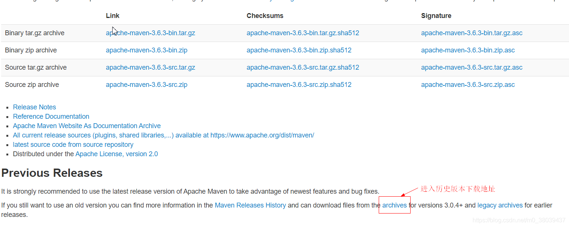Open apache-maven-3.6.3-src.zip.asc signature
Viewport: 569px width, 227px height.
pyautogui.click(x=468, y=85)
